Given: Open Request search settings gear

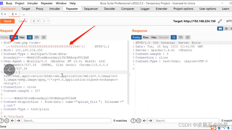Looking at the screenshot, I should click(x=7, y=121).
